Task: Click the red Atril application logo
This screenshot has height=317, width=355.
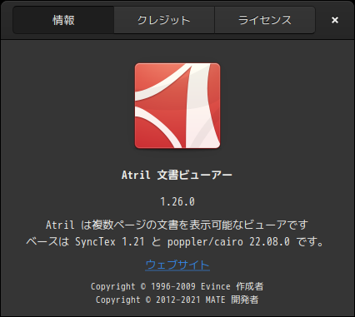Action: (177, 106)
